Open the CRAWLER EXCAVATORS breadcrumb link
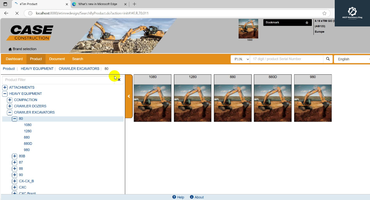This screenshot has width=370, height=200. click(x=79, y=68)
